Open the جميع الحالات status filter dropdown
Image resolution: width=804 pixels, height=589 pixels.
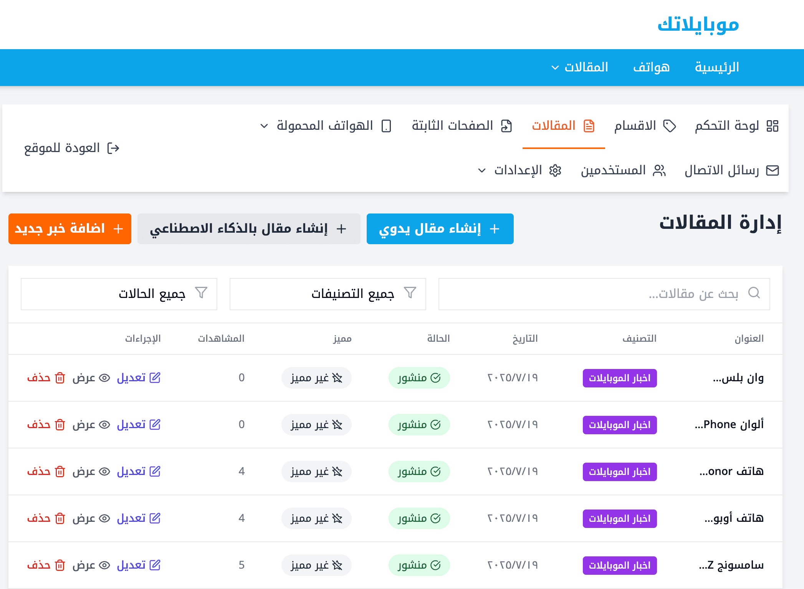coord(119,294)
